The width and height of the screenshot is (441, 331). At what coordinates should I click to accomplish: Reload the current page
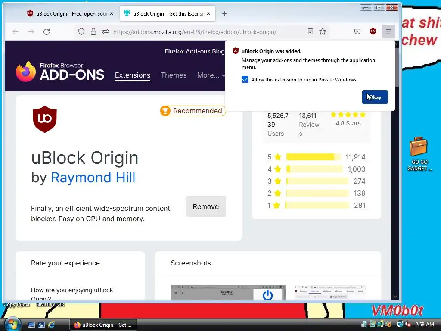[47, 32]
